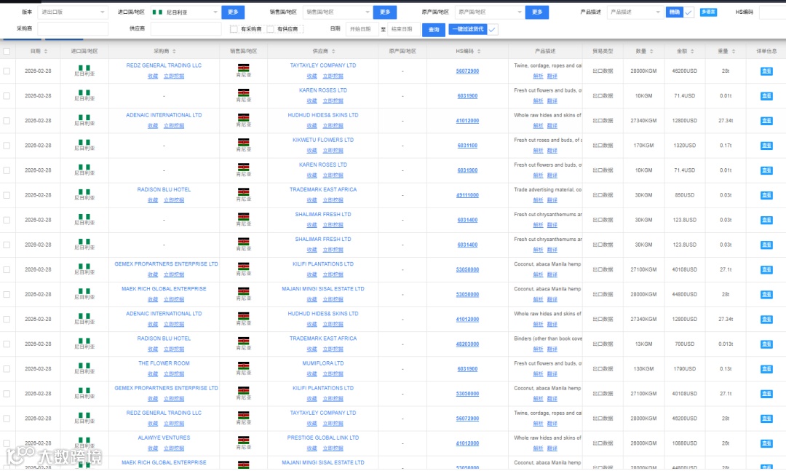The height and width of the screenshot is (471, 786).
Task: Click 解析 under Trade advertising material description
Action: 538,200
